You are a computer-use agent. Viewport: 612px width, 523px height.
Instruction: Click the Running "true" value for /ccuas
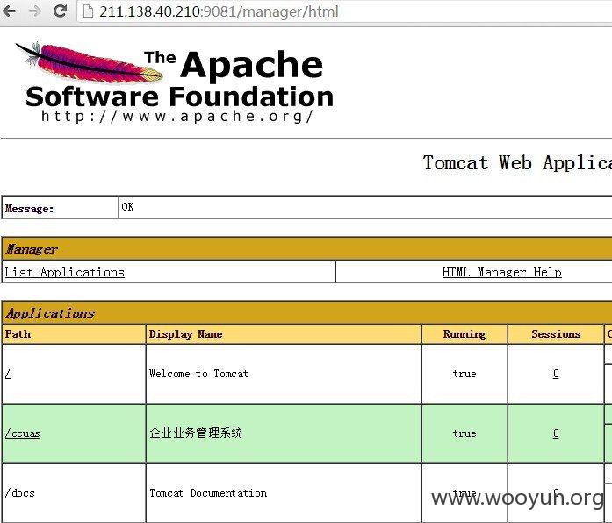click(464, 433)
